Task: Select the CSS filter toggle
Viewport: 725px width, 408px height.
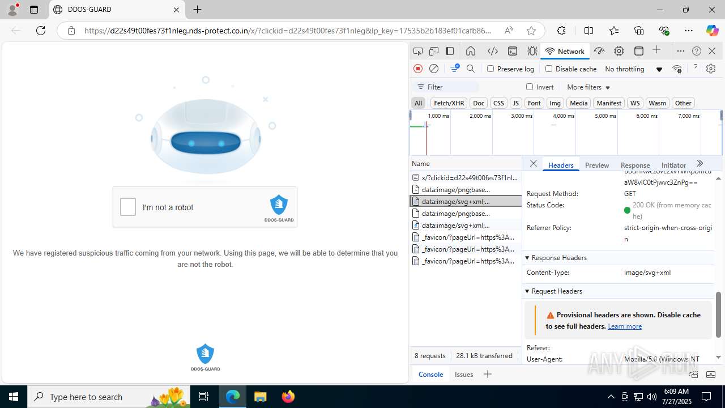Action: click(x=498, y=103)
